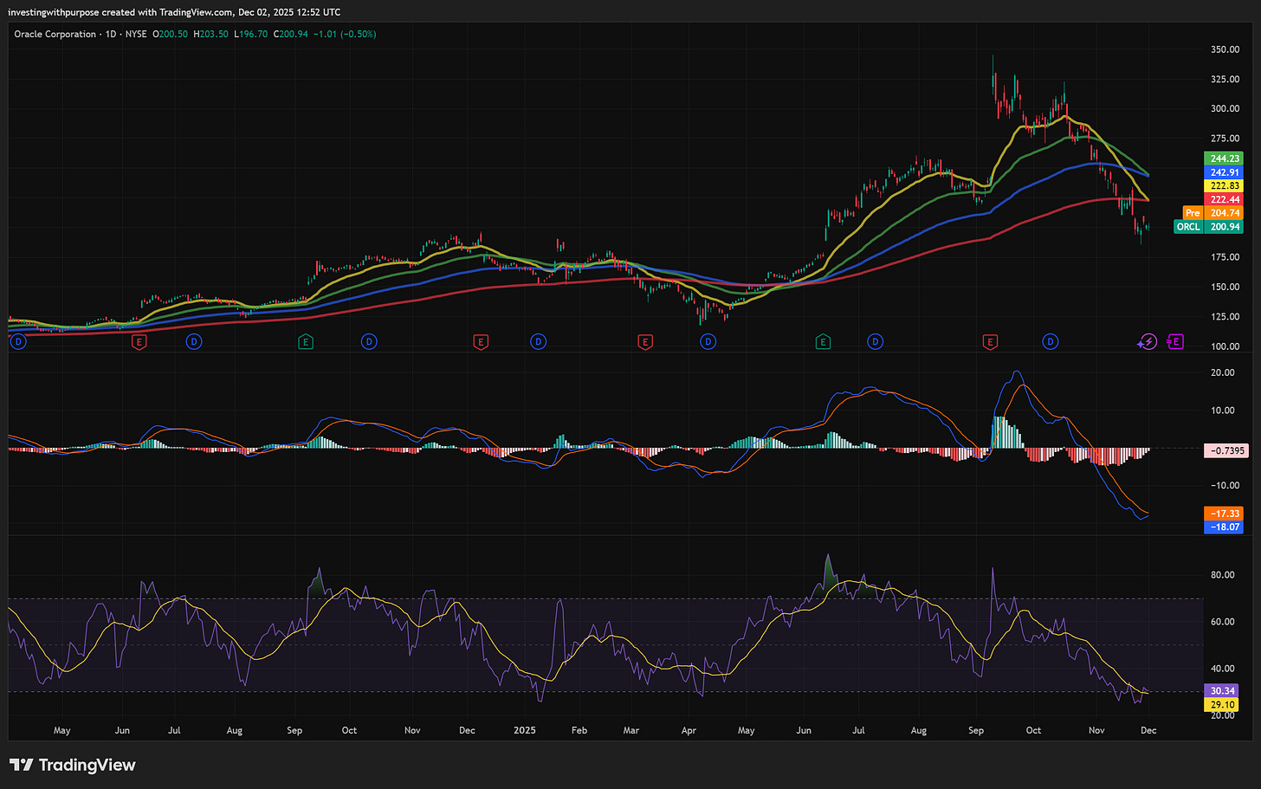Open the red earnings marker at March 2025
The height and width of the screenshot is (789, 1261).
[x=644, y=342]
